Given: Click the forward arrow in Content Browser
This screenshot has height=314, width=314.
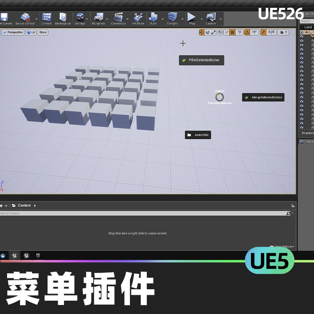Looking at the screenshot, I should click(x=6, y=206).
